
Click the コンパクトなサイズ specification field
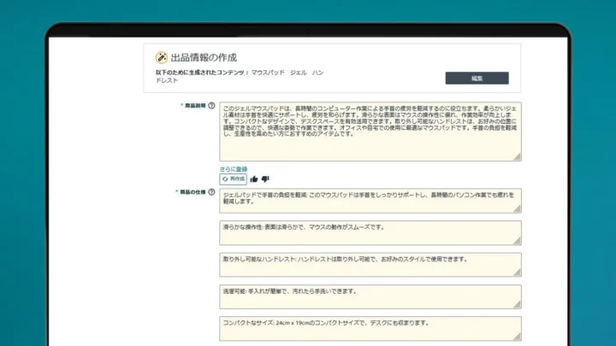coord(370,329)
